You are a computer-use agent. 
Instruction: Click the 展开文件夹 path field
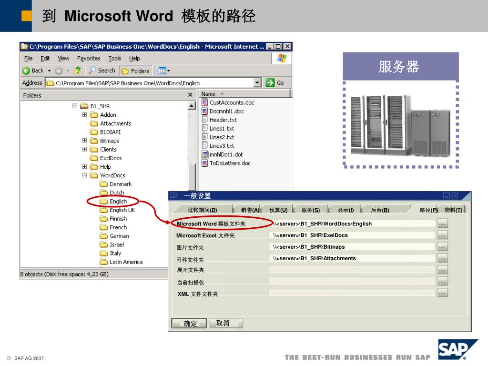352,270
